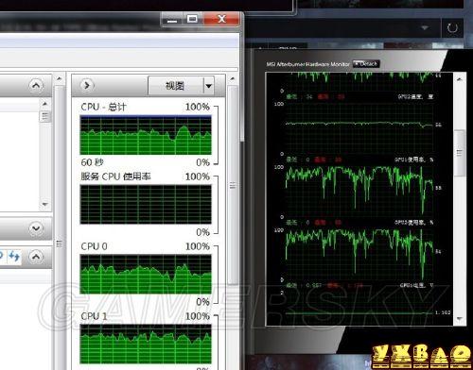Click the inner list scrollbar down arrow
473x370 pixels.
[x=44, y=205]
